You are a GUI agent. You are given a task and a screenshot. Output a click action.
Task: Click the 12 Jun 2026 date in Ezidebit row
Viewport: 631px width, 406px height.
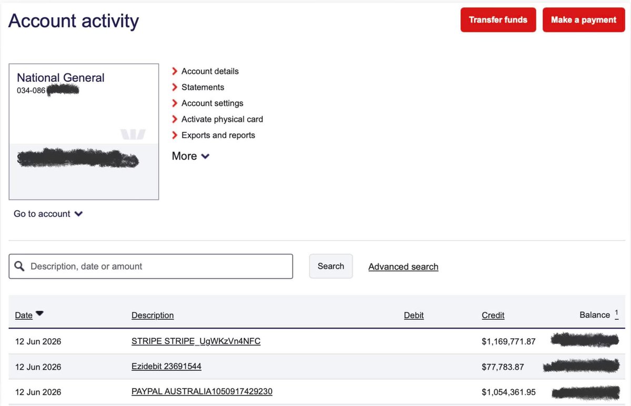pos(38,367)
